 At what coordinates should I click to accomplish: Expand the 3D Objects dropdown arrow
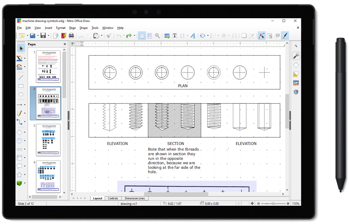(25, 183)
